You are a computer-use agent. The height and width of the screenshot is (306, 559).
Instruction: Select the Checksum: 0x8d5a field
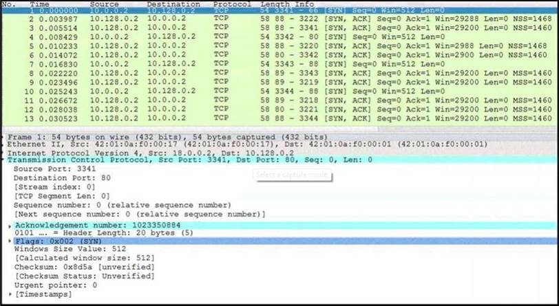click(x=83, y=267)
